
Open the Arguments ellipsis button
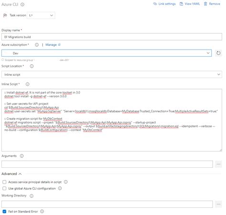point(218,164)
